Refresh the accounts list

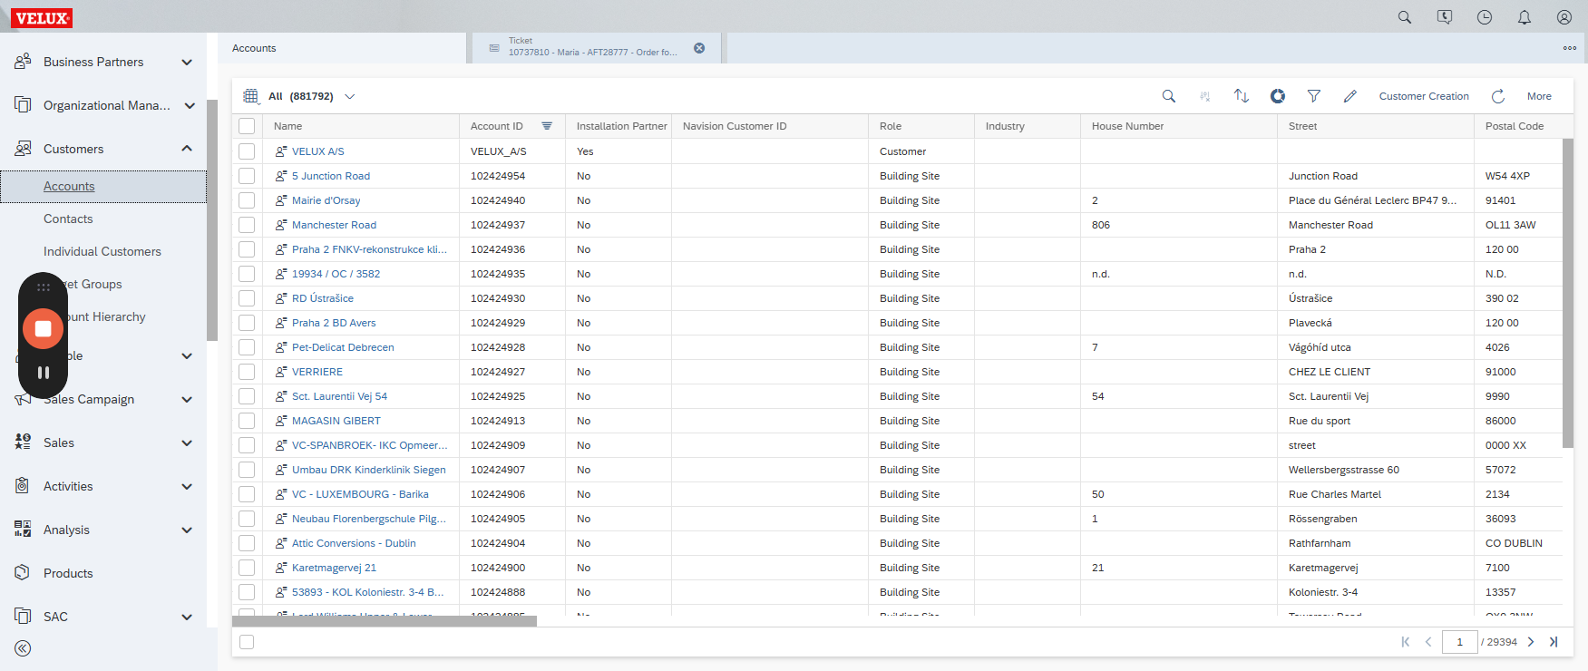[1497, 96]
